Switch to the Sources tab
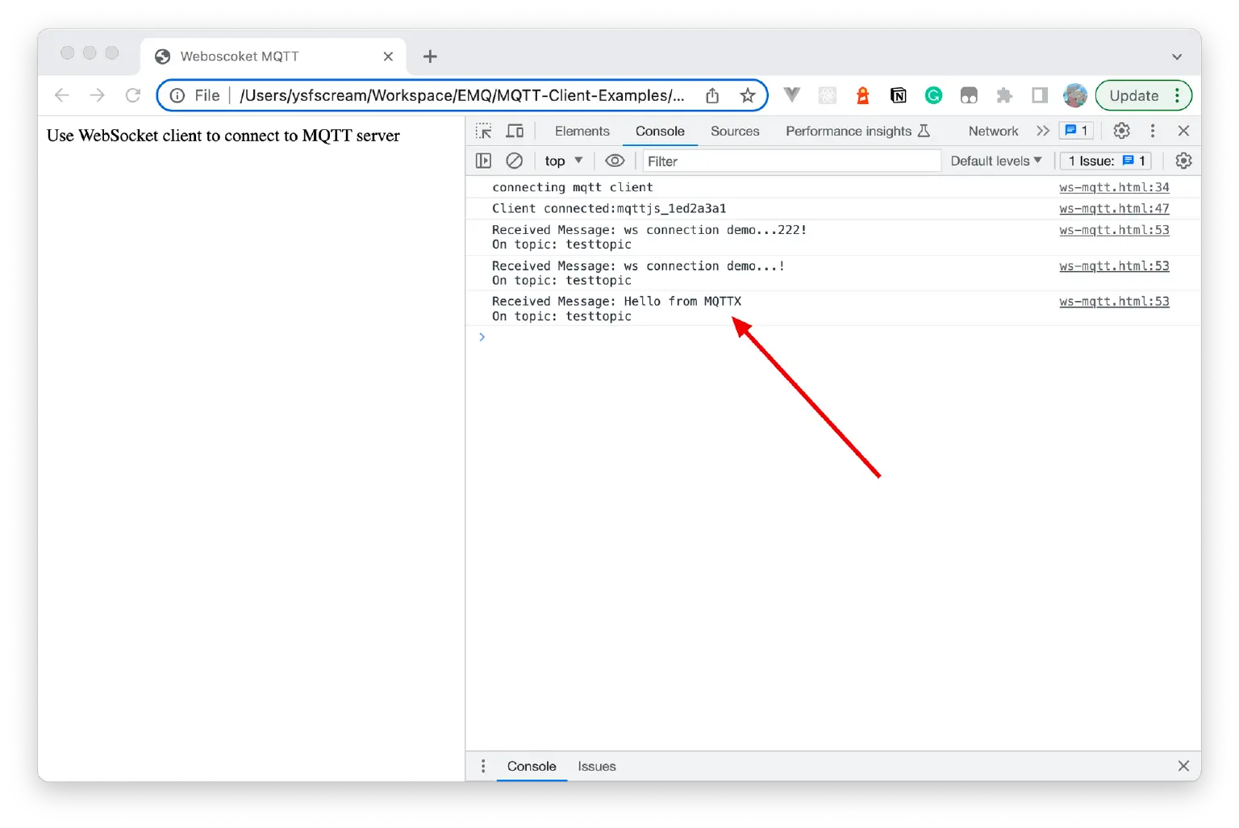This screenshot has height=828, width=1239. 735,130
